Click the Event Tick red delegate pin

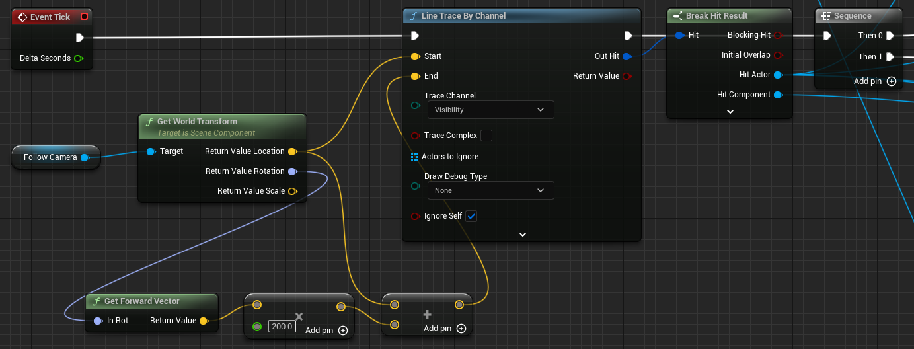pos(83,17)
